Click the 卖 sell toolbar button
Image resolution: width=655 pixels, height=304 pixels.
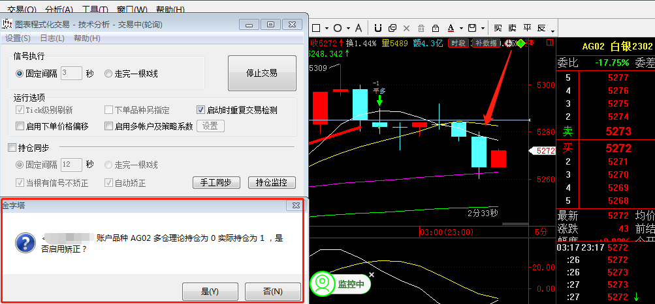pos(513,29)
